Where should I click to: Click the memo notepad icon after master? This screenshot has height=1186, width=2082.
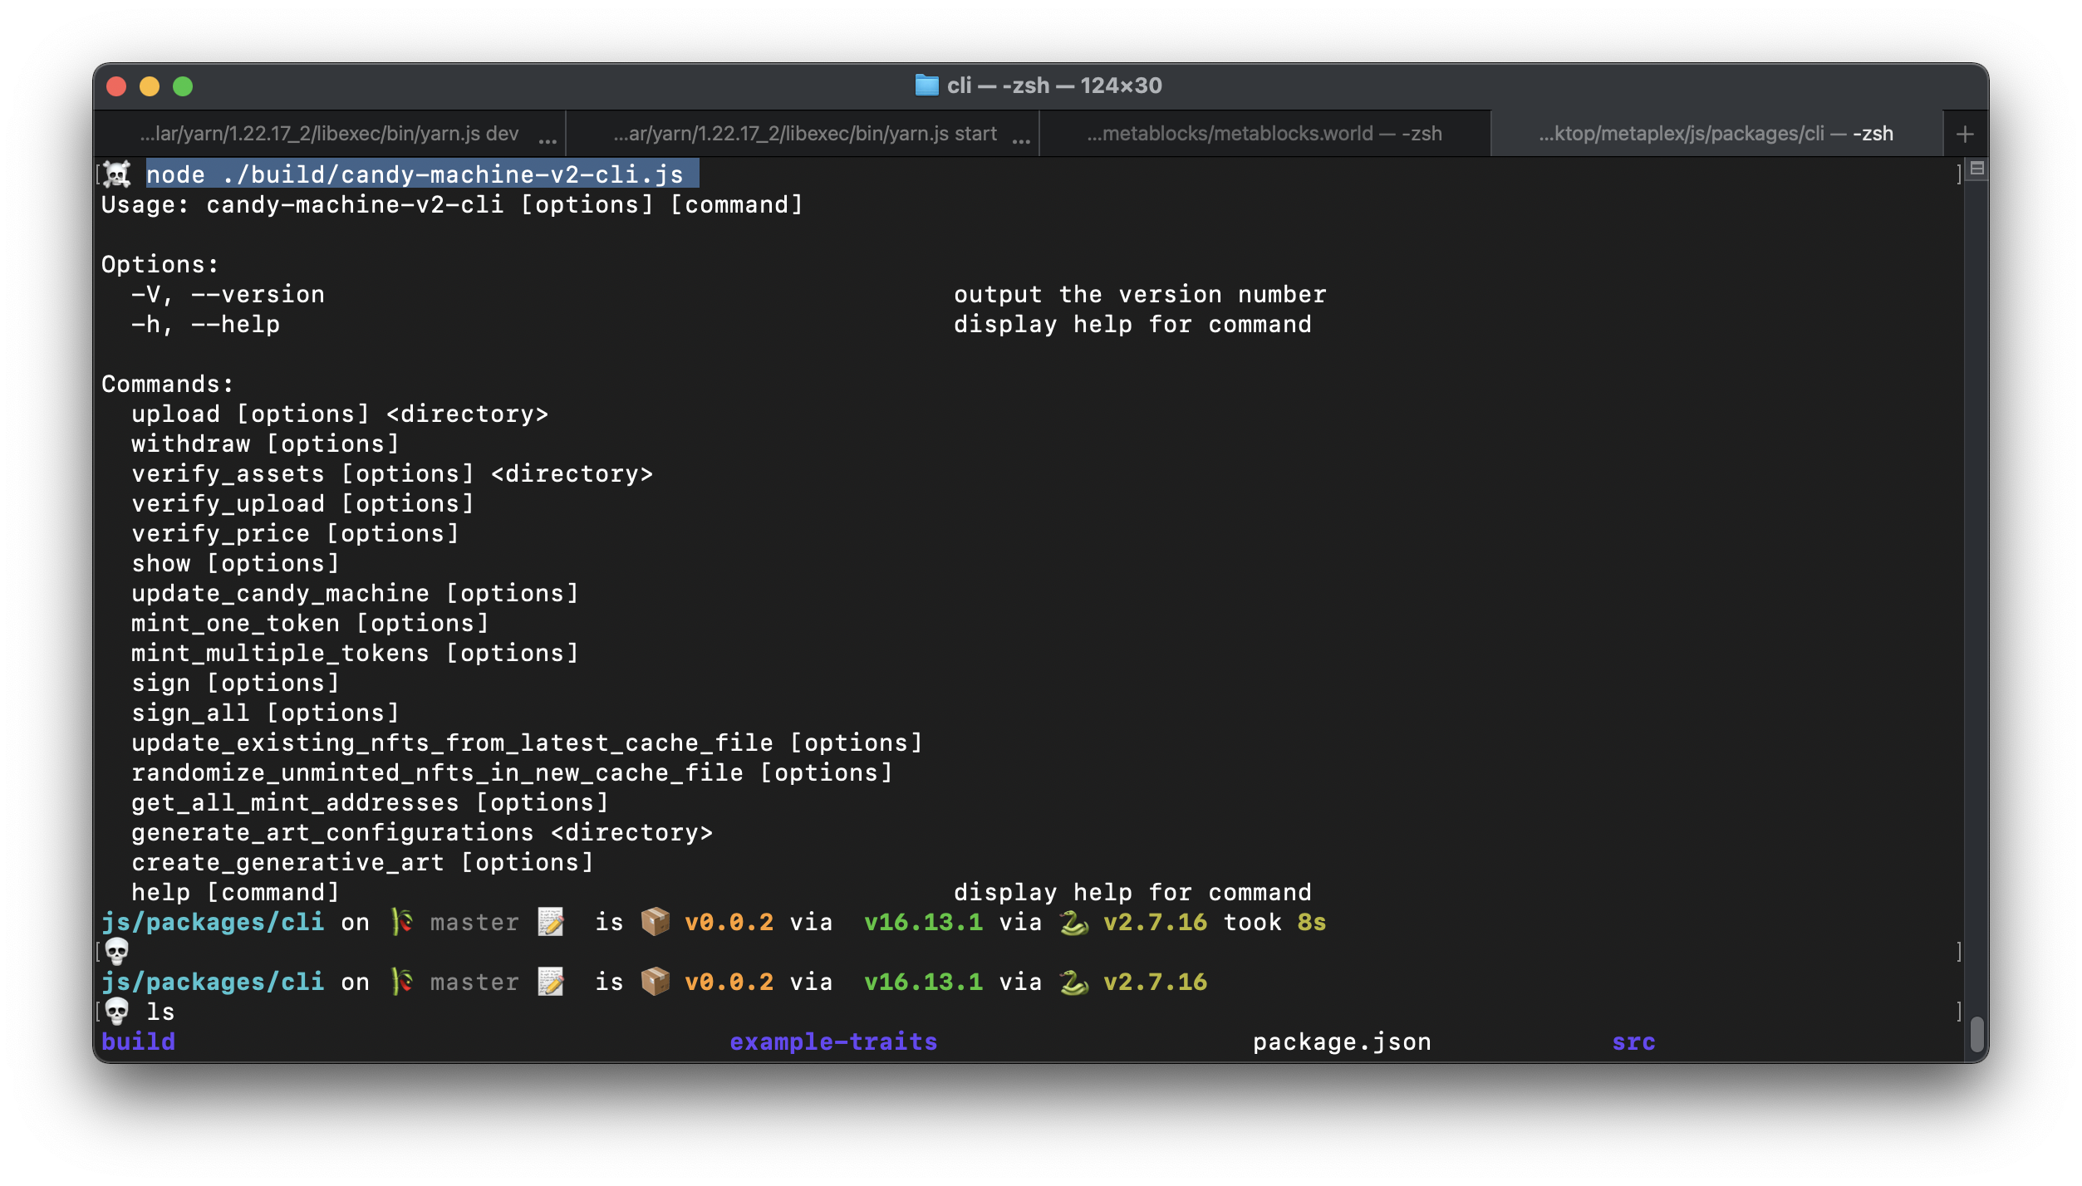(551, 922)
